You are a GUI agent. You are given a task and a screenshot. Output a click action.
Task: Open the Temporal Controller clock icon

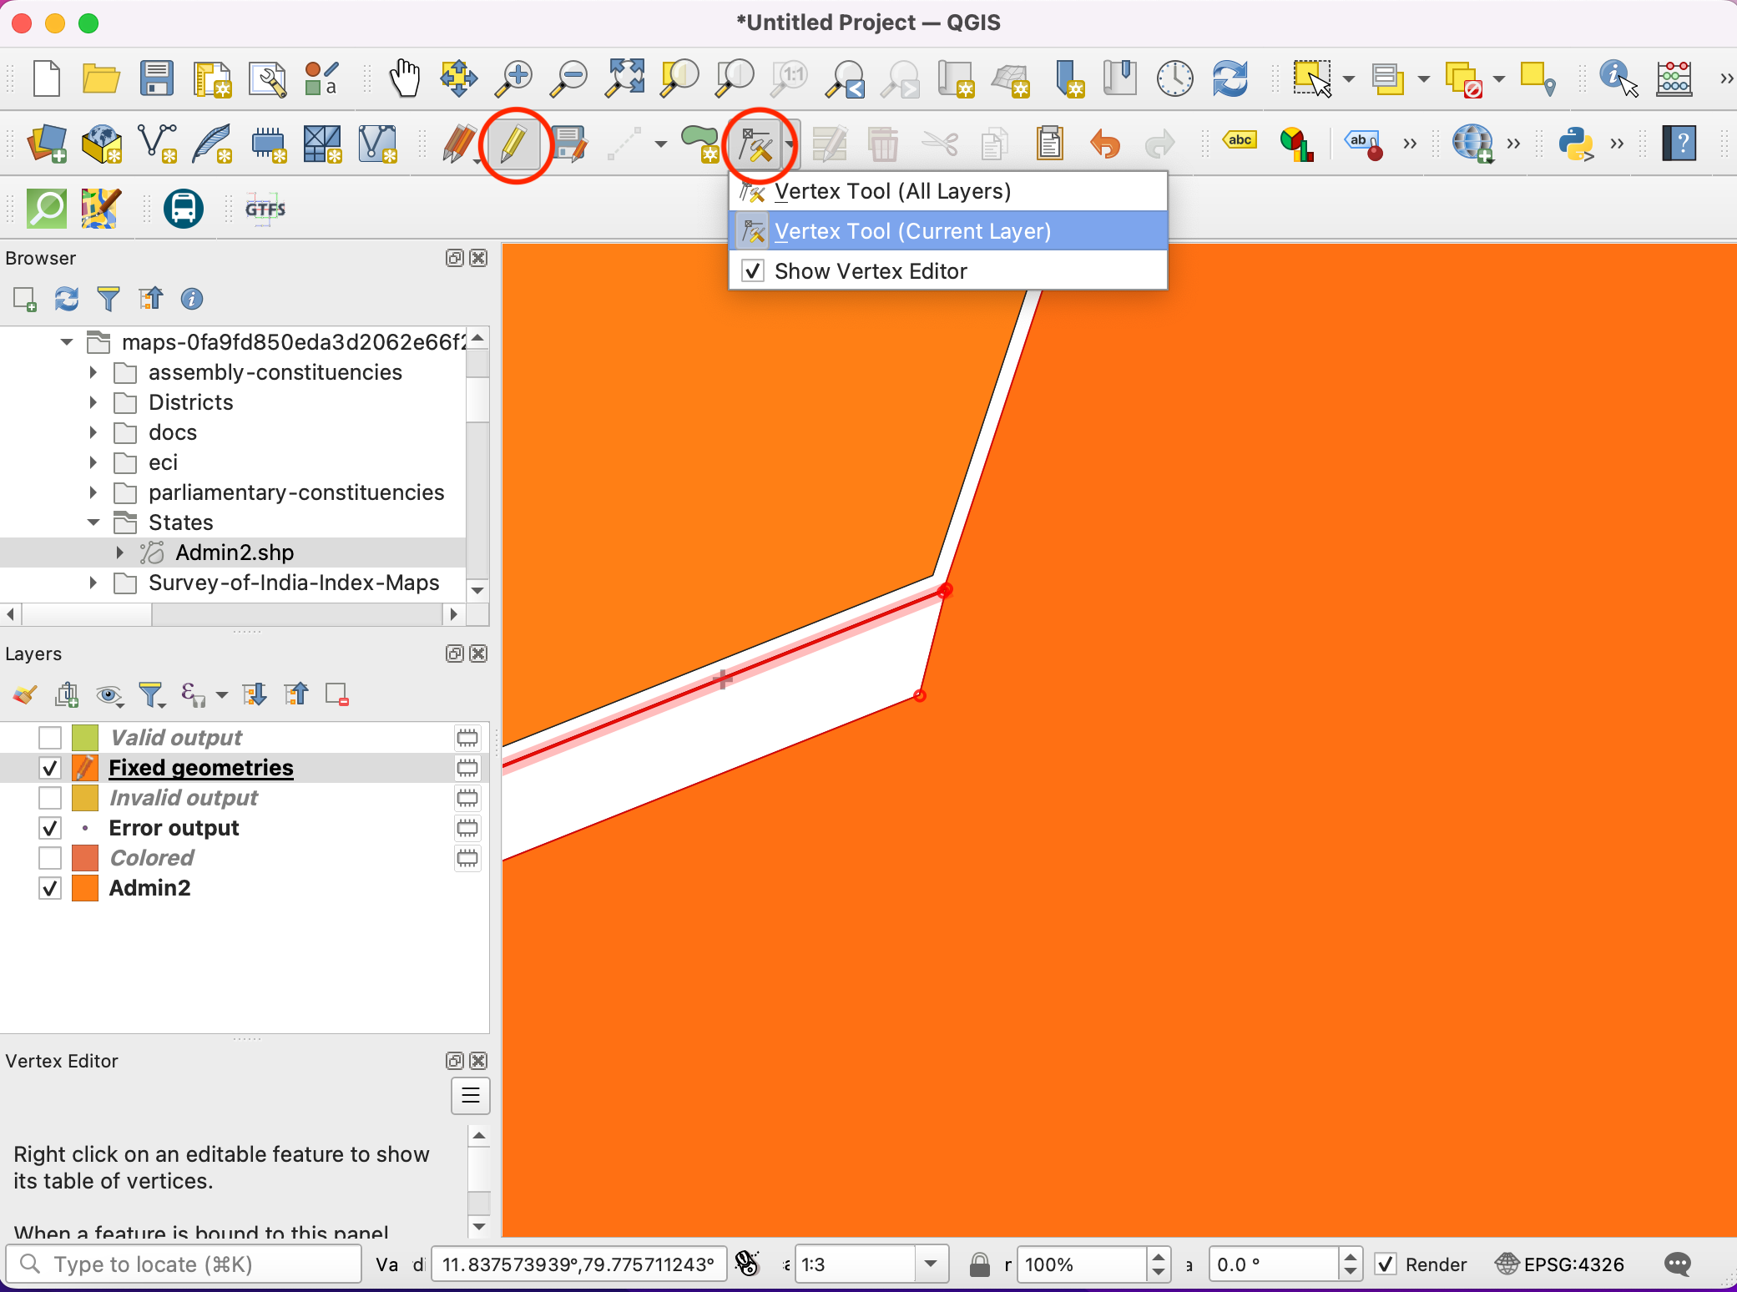click(x=1174, y=78)
